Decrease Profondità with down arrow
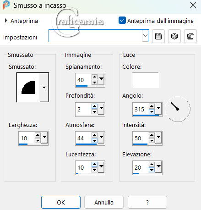Image resolution: width=201 pixels, height=210 pixels. (95, 112)
